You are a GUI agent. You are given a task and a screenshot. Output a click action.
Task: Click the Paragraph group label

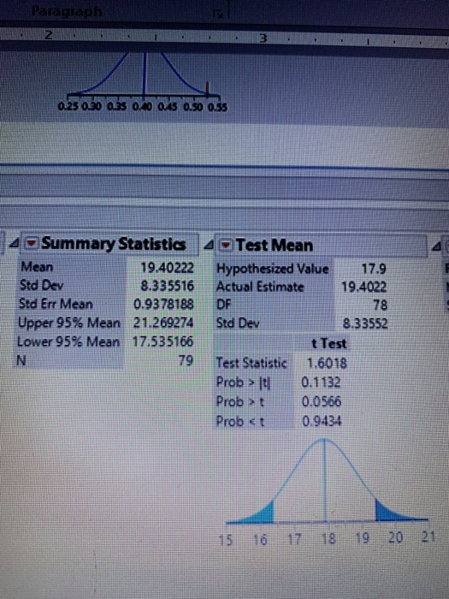[68, 11]
